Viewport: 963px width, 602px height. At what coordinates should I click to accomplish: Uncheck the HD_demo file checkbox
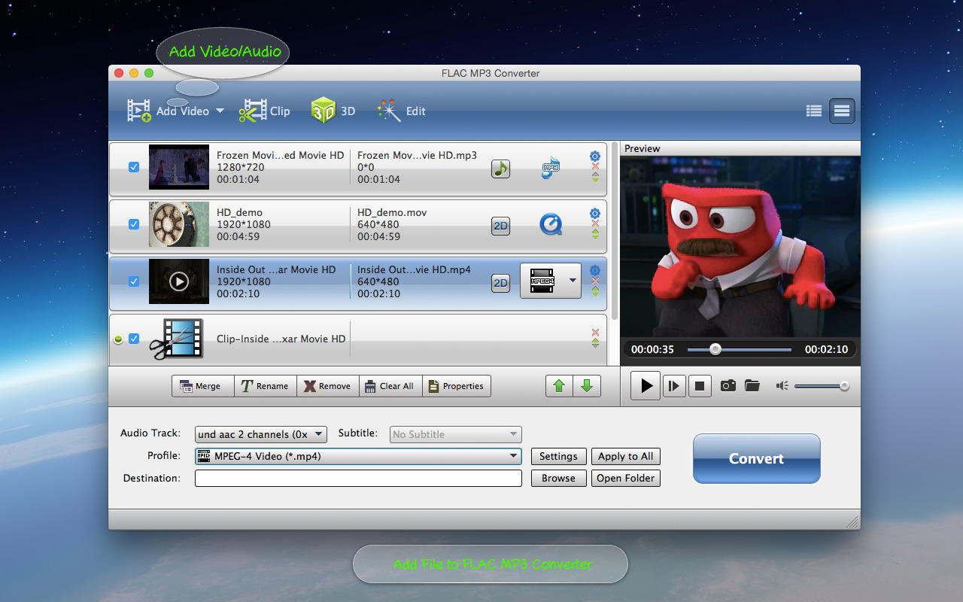click(134, 224)
